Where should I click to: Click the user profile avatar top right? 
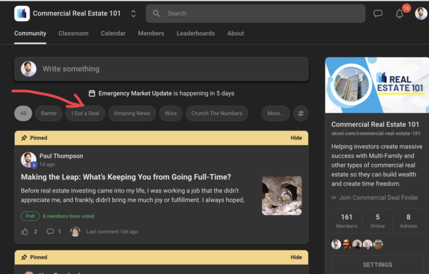tap(421, 13)
